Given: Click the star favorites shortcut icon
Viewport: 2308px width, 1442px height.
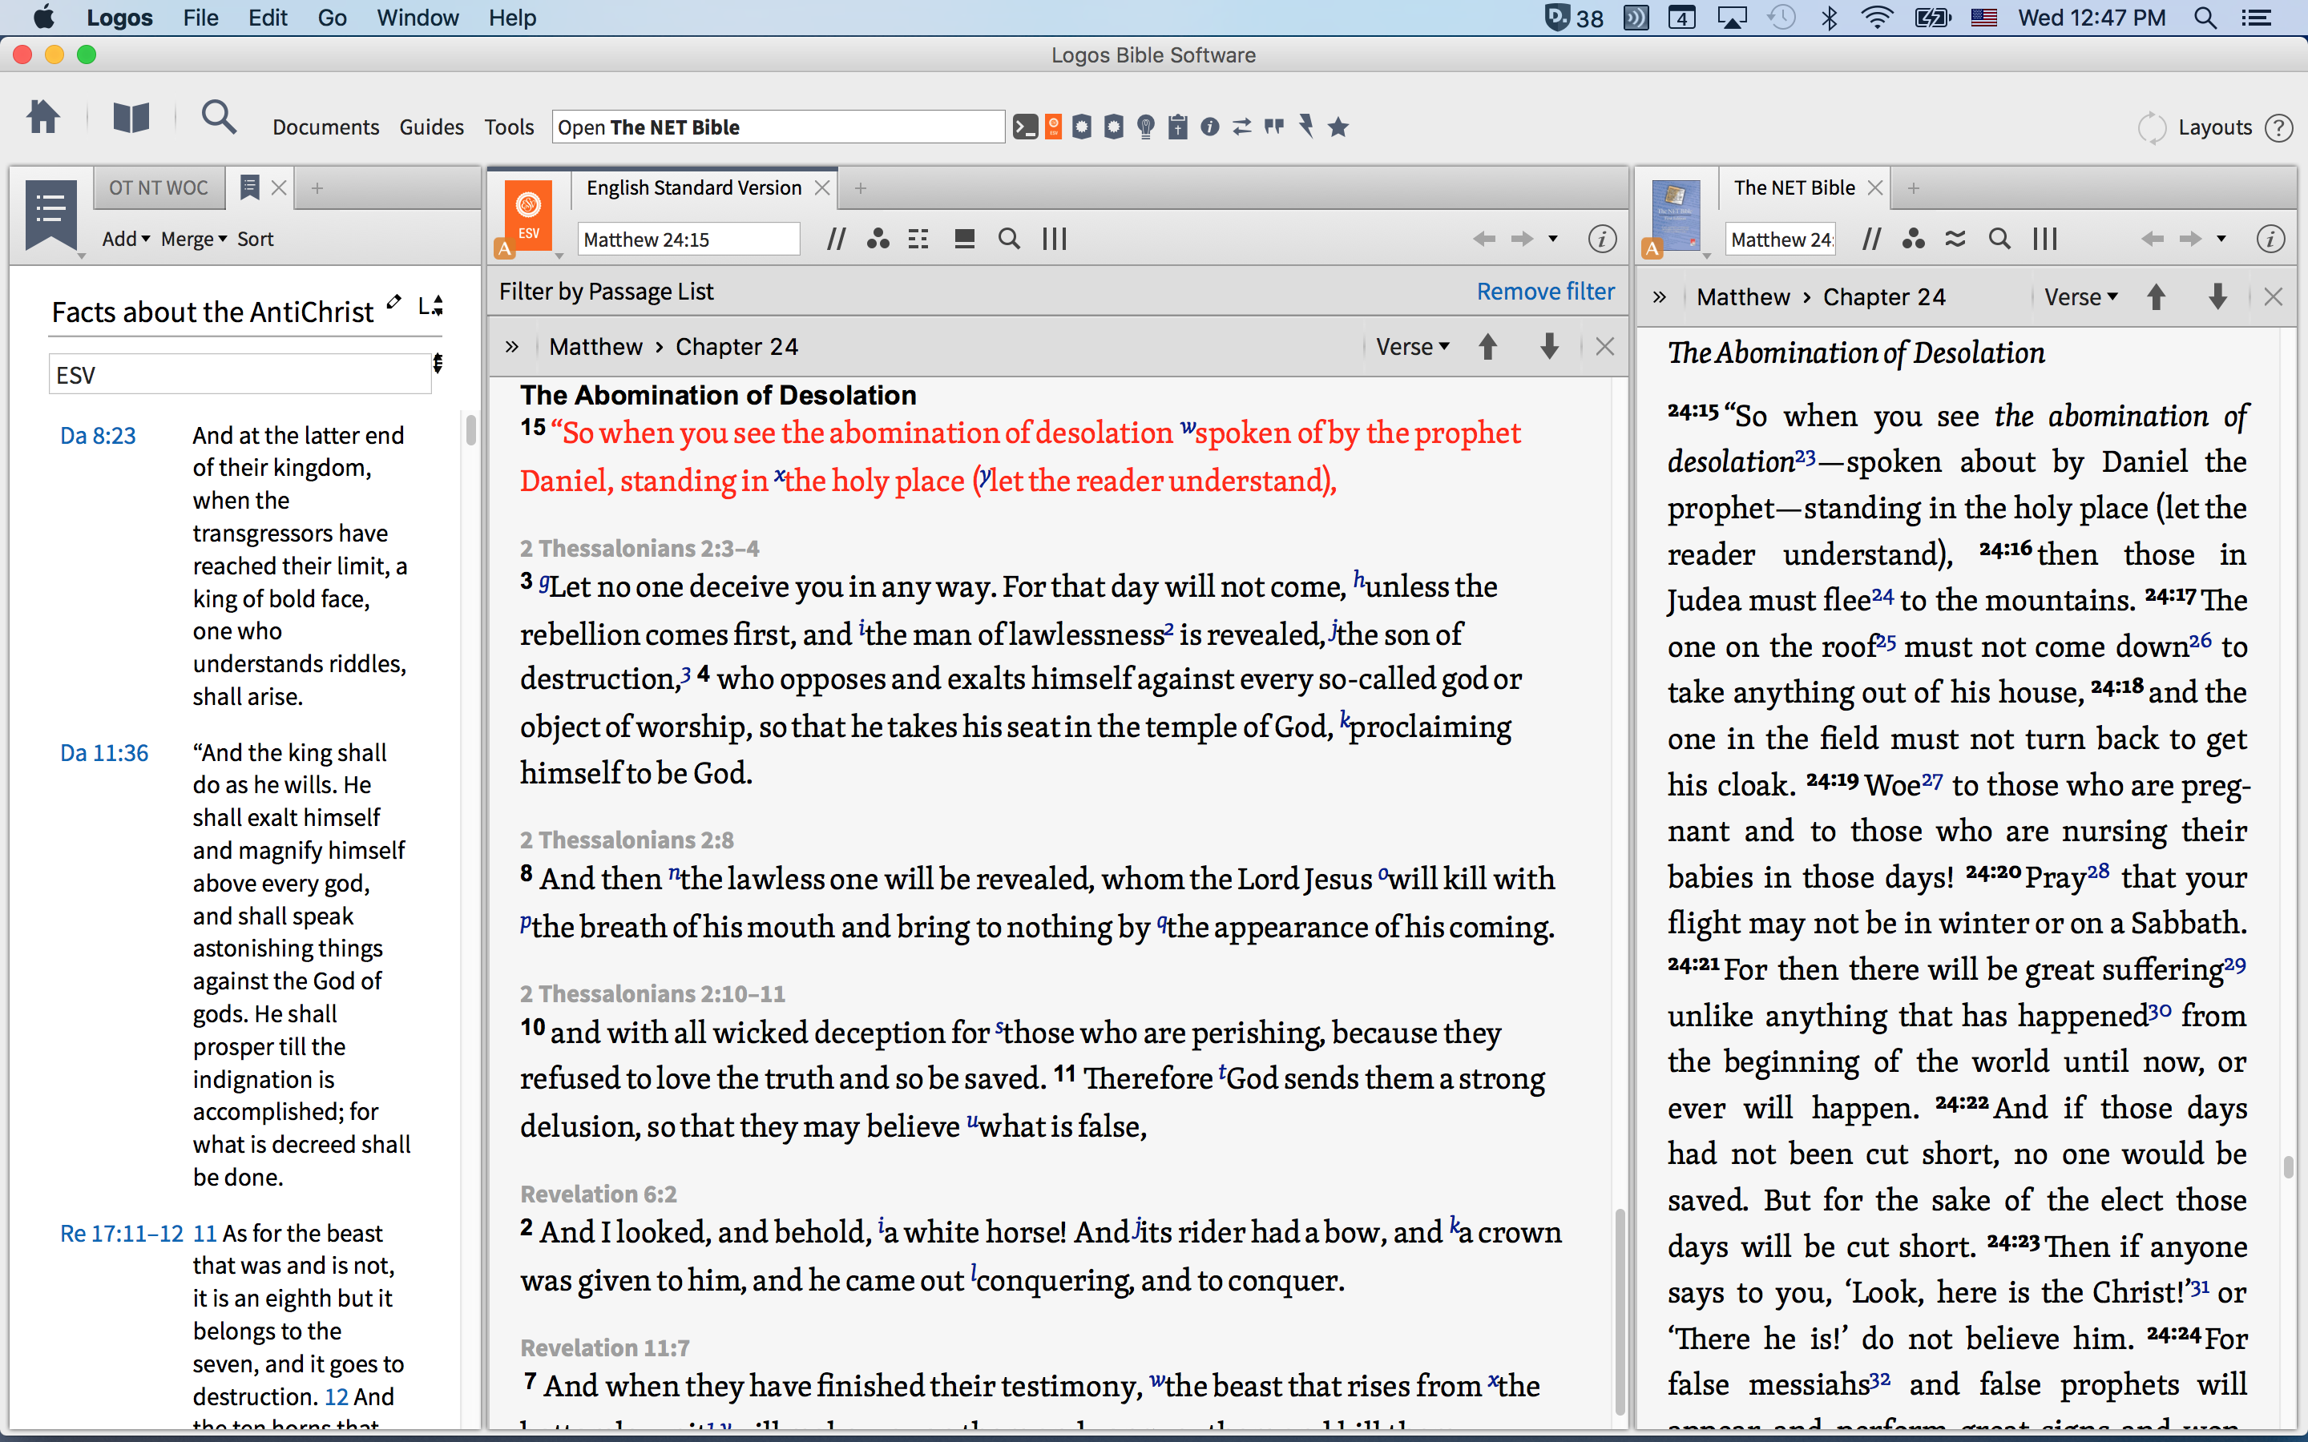Looking at the screenshot, I should [1338, 127].
